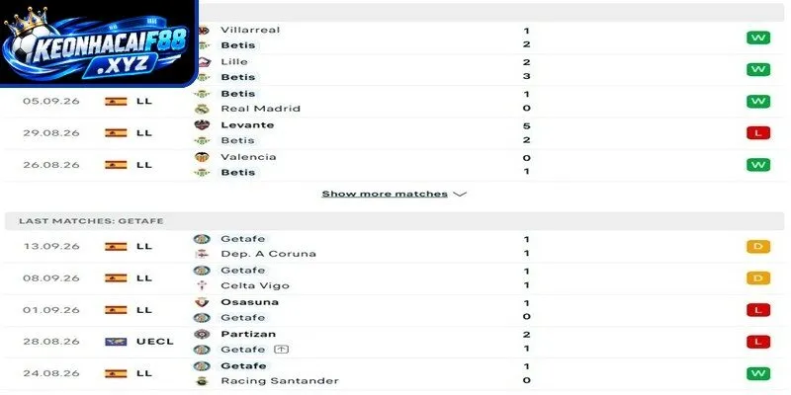Click the green W badge for Racing Santander match
791x395 pixels.
(x=758, y=373)
